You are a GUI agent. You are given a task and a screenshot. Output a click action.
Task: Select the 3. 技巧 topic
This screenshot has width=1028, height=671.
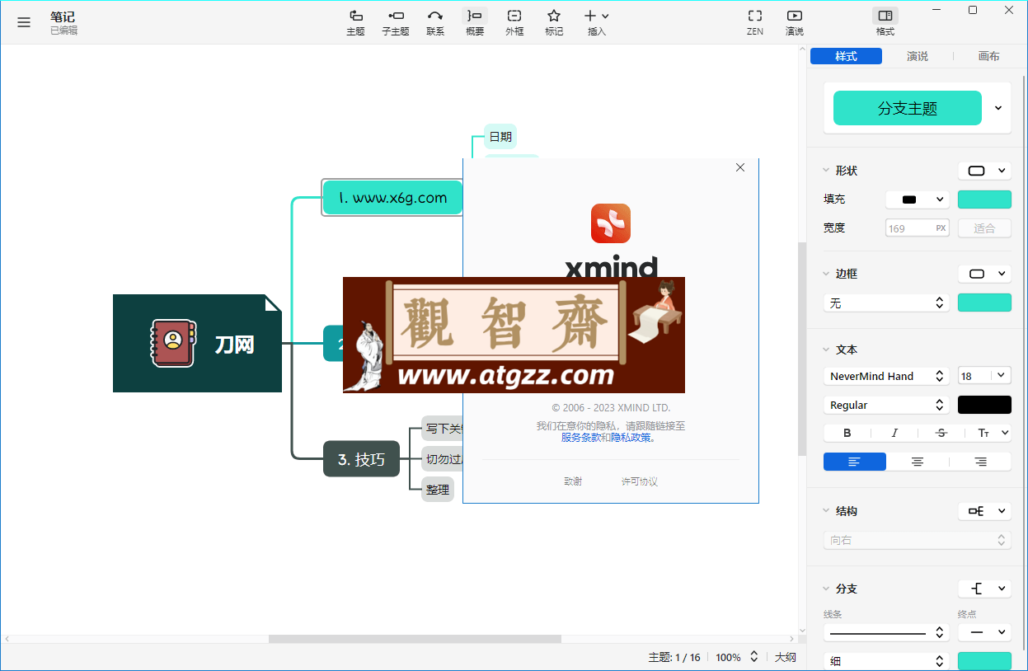(361, 459)
